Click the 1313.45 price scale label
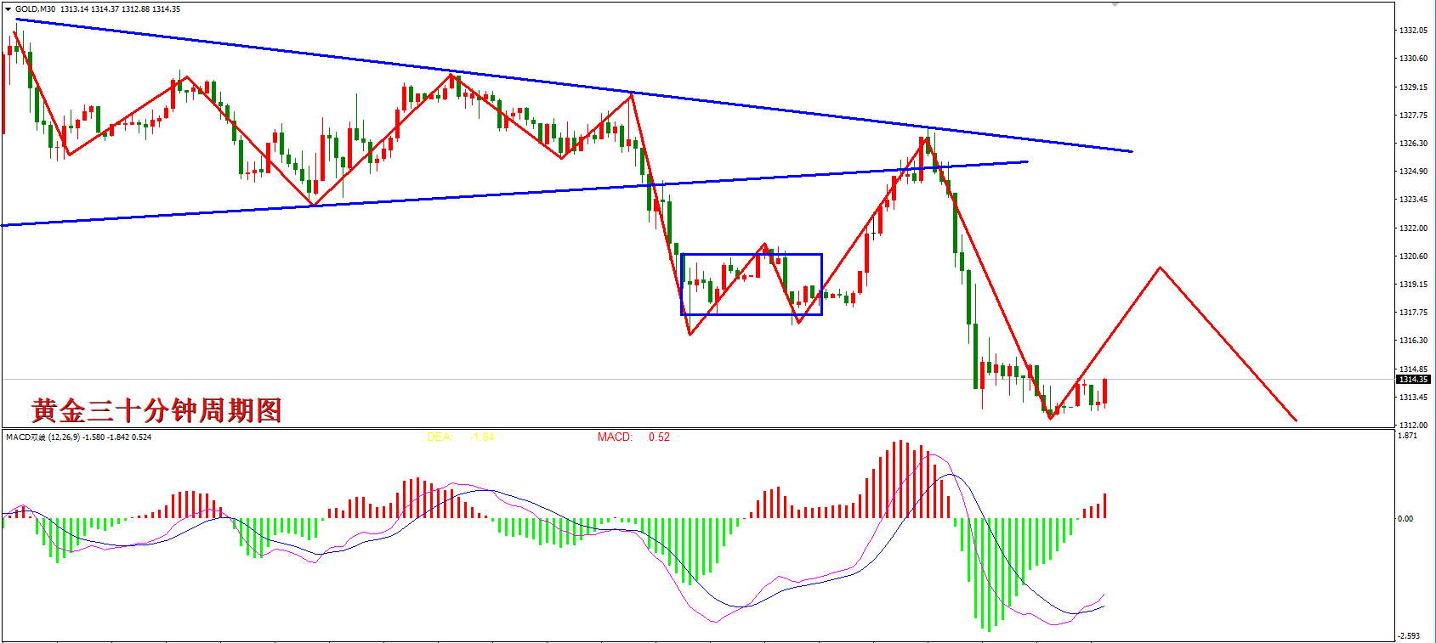This screenshot has height=643, width=1436. click(x=1414, y=397)
